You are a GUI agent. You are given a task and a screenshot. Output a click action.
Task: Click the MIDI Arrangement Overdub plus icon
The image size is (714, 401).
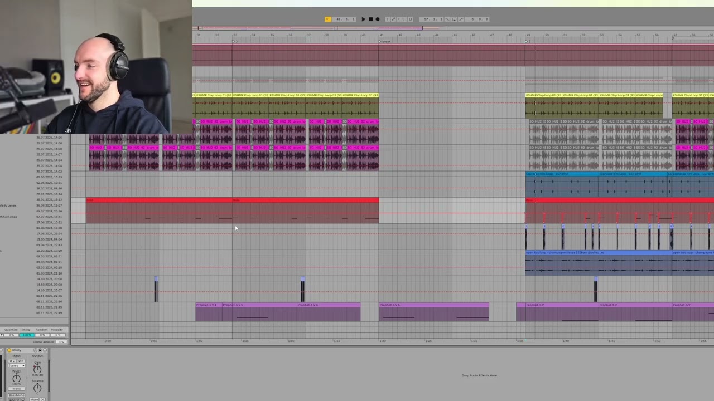click(388, 19)
